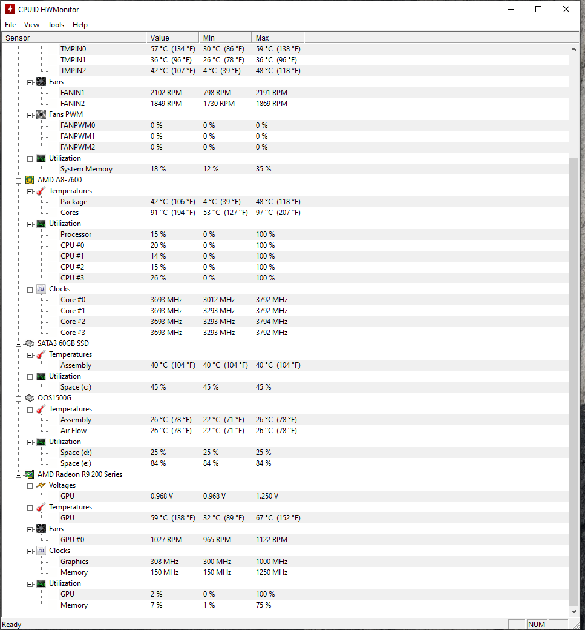Click the OOS1500G drive icon
Viewport: 585px width, 630px height.
[30, 398]
